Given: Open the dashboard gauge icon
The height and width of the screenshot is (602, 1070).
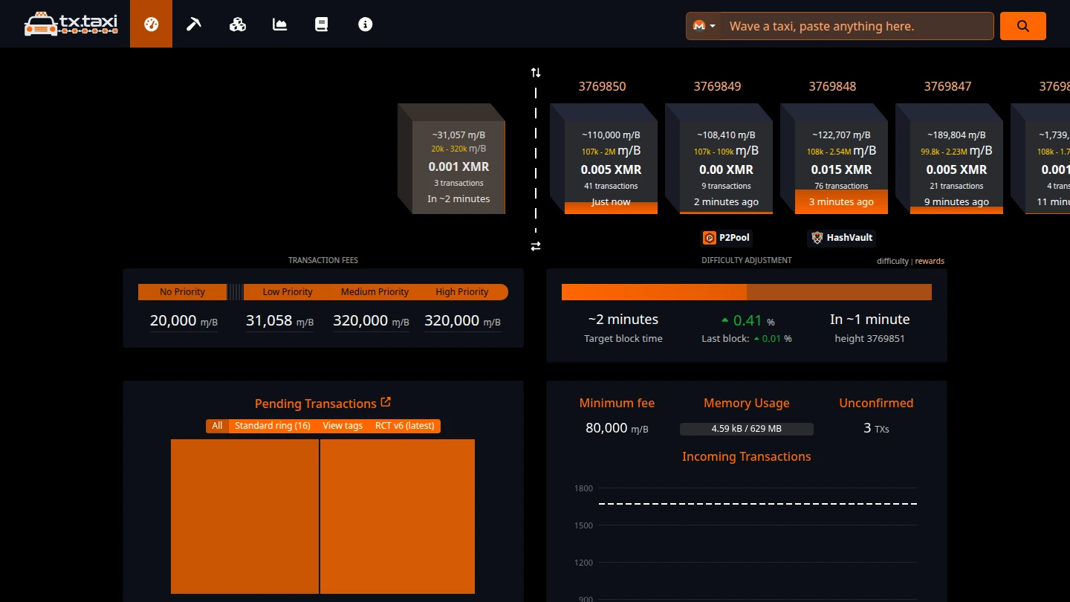Looking at the screenshot, I should (x=152, y=24).
